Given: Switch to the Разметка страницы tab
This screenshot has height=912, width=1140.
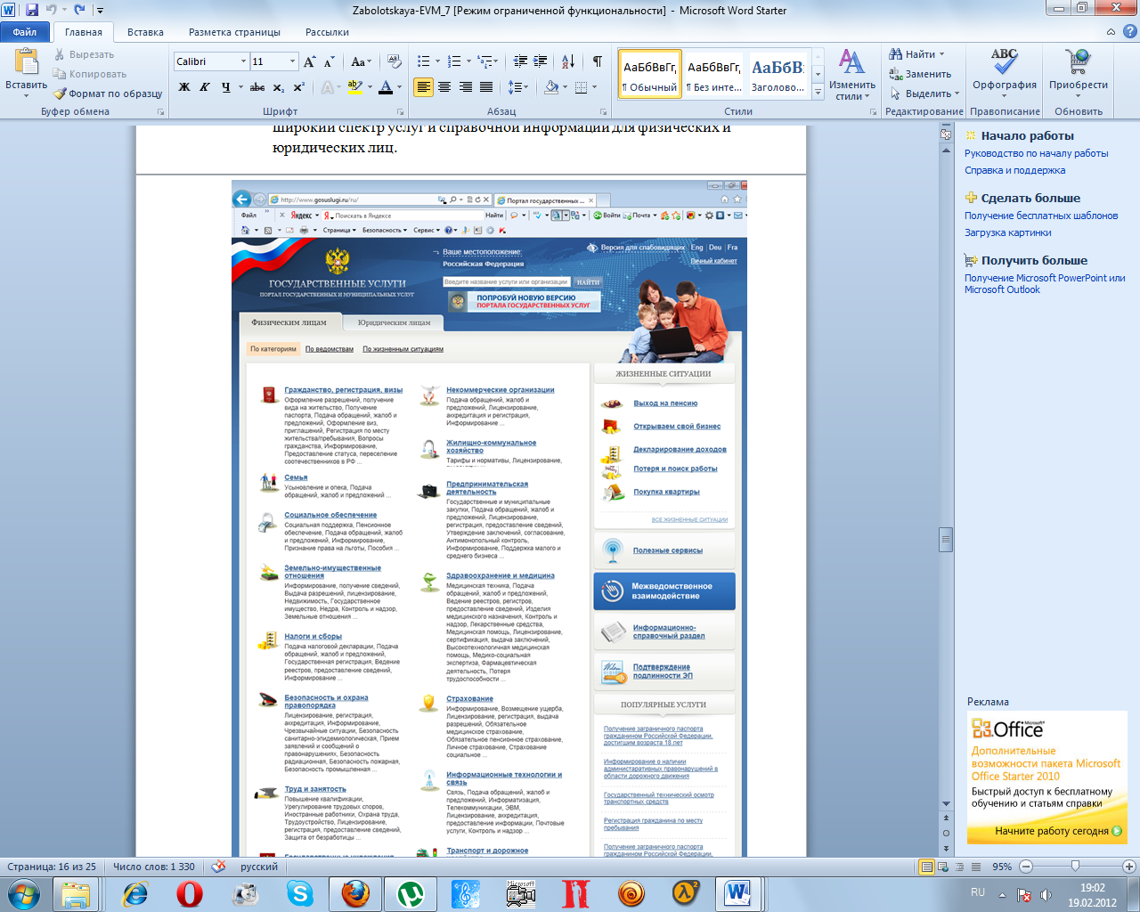Looking at the screenshot, I should point(234,32).
